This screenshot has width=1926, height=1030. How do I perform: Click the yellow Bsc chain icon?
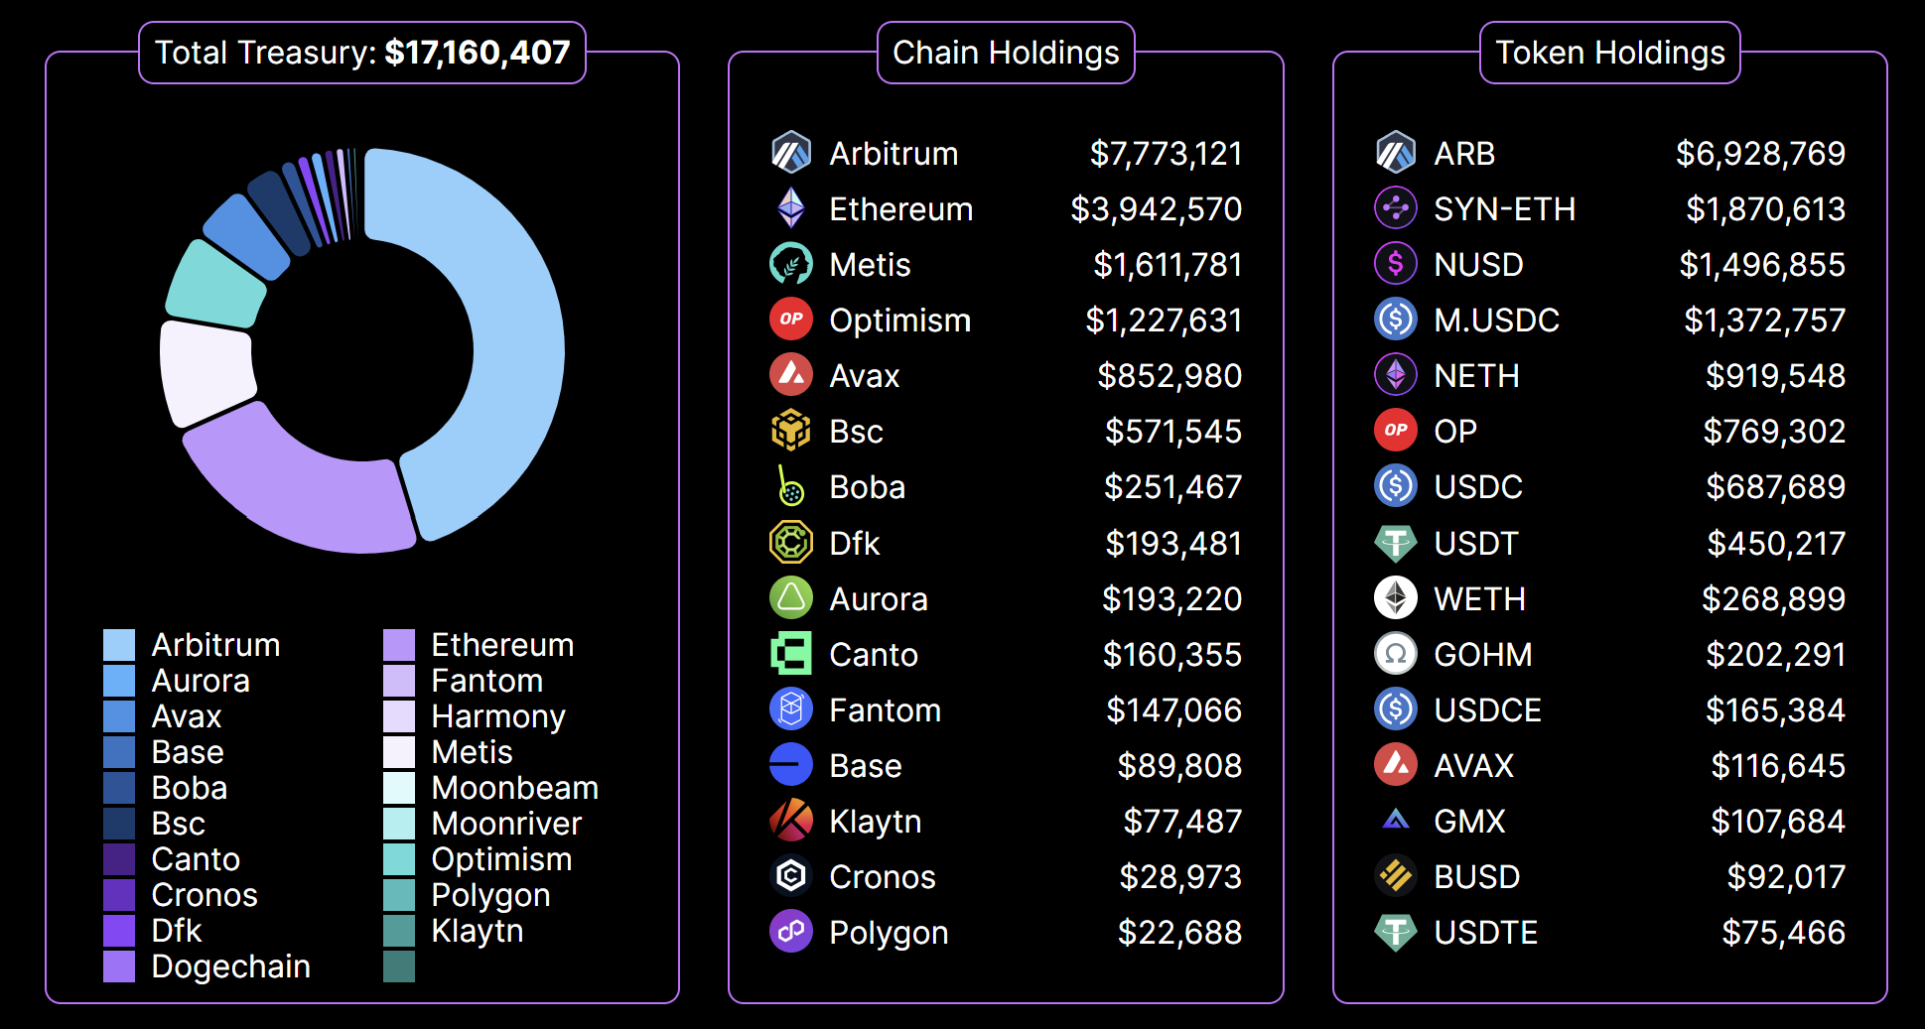(791, 431)
